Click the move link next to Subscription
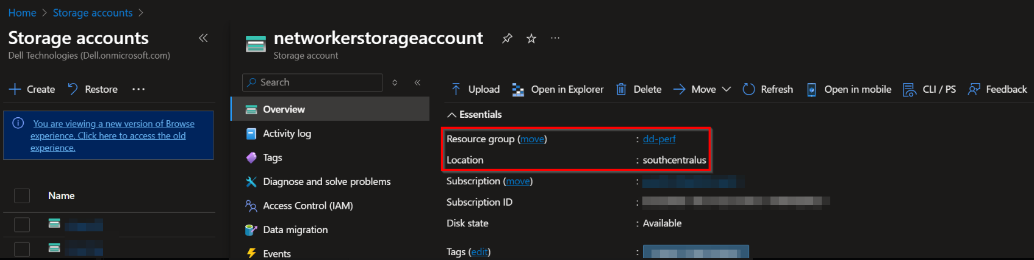This screenshot has width=1034, height=260. [518, 181]
